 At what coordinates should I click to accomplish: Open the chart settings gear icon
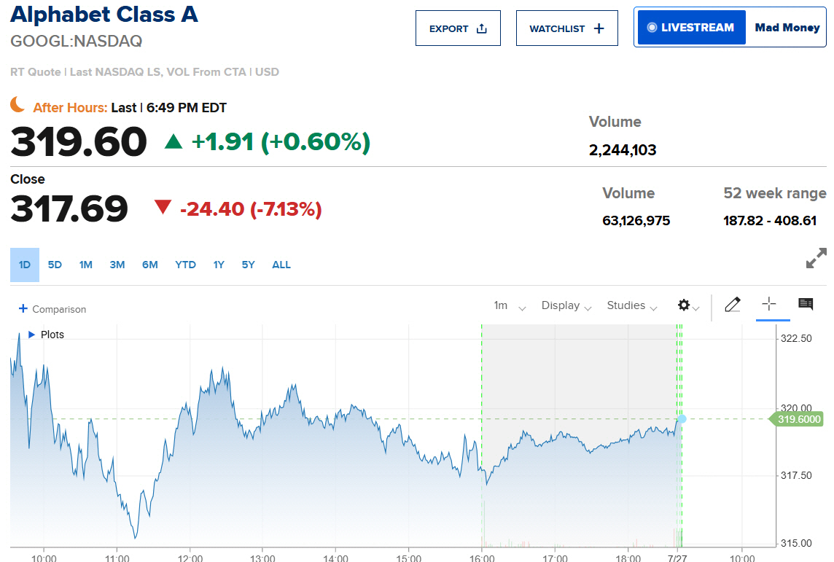[684, 305]
